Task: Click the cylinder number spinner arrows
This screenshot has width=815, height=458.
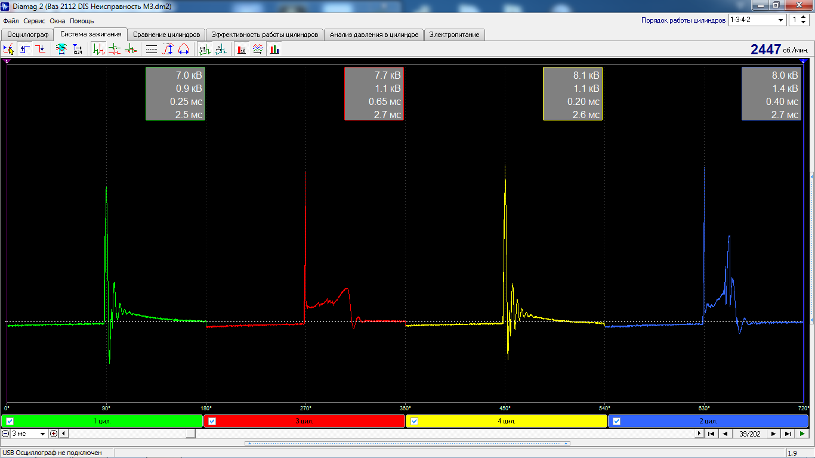Action: pos(804,20)
